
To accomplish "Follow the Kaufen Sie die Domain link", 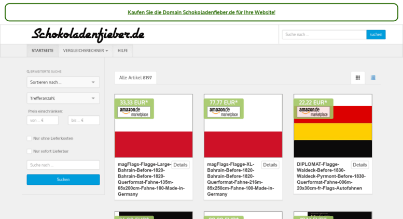I will (201, 12).
